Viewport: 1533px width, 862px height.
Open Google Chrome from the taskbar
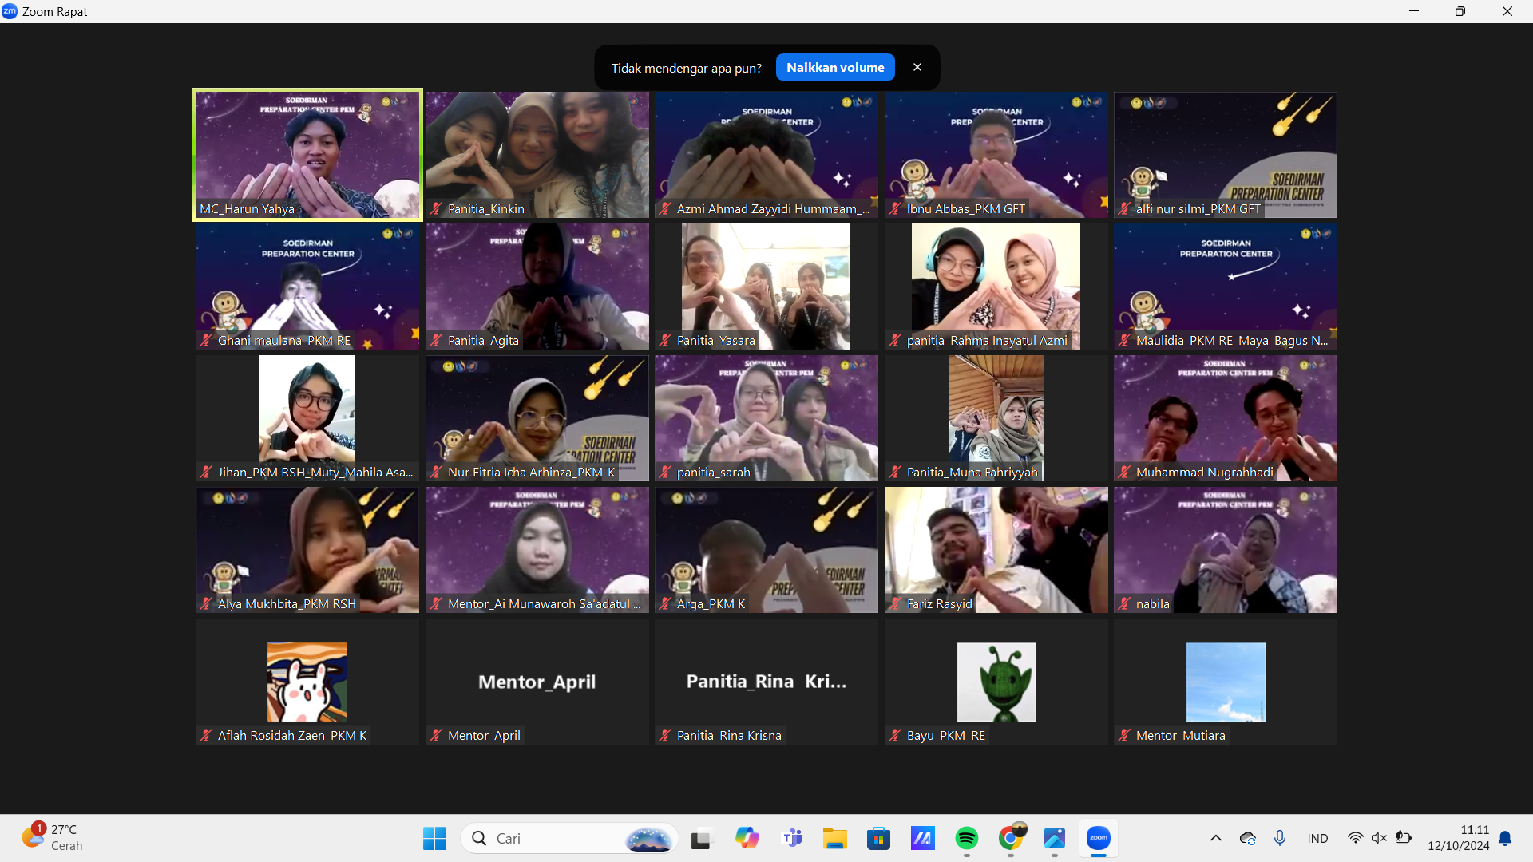pos(1011,838)
